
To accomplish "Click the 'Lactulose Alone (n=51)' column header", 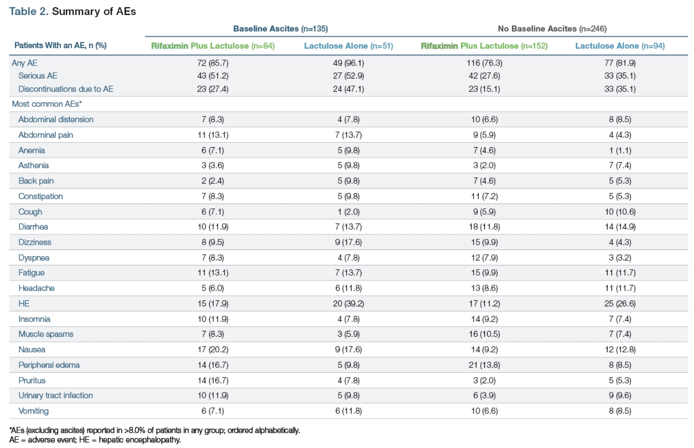I will point(348,46).
